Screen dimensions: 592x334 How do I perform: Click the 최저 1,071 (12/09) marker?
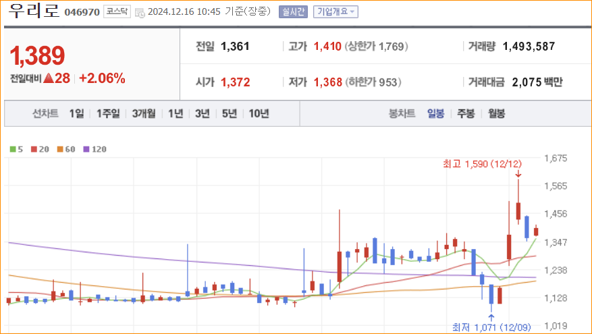pyautogui.click(x=491, y=327)
